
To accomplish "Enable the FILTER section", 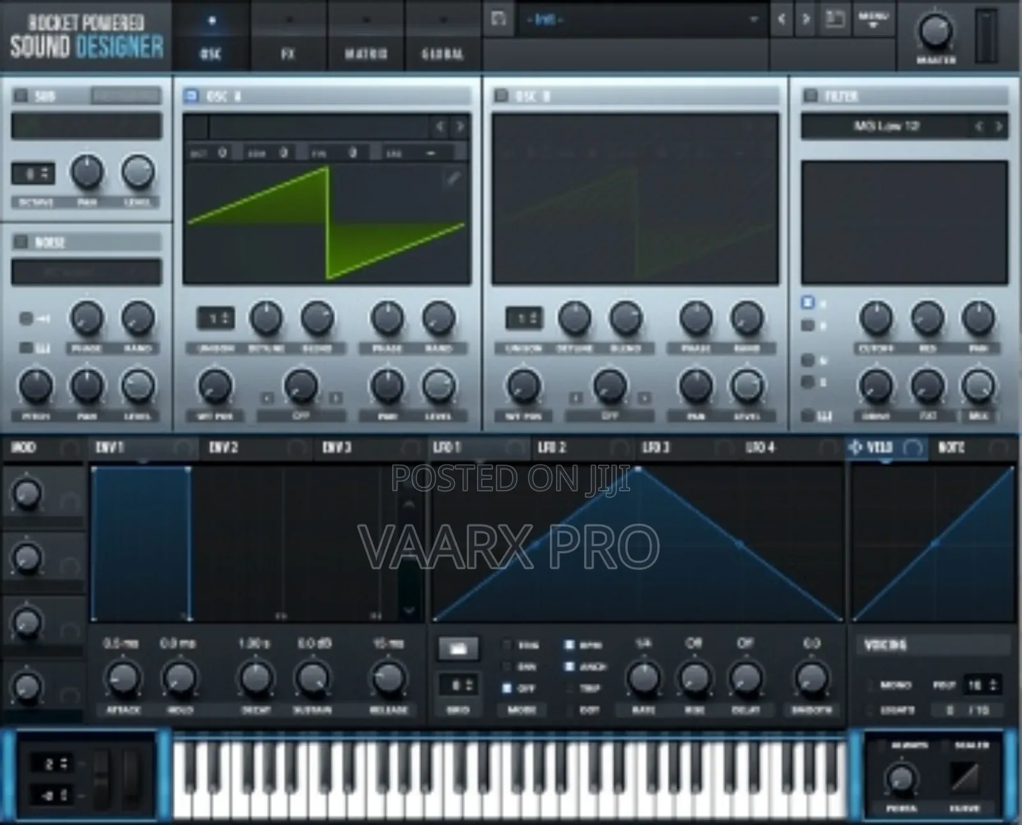I will click(x=811, y=96).
